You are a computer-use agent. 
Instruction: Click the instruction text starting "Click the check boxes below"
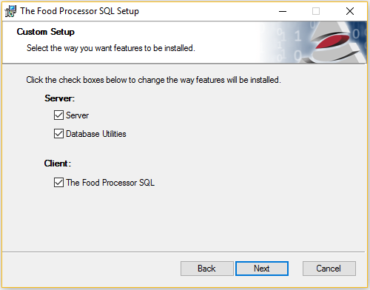click(x=153, y=80)
